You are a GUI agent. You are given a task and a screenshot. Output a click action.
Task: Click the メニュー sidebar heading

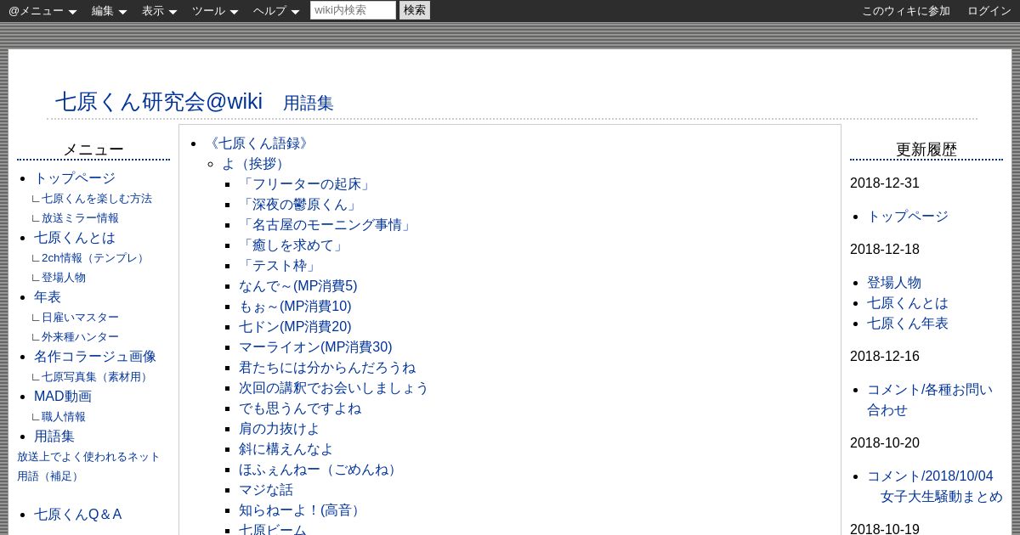93,149
